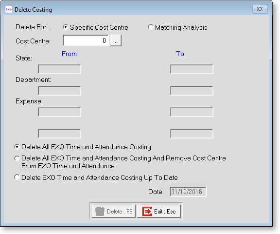Click the Delete : F6 button
This screenshot has height=234, width=280.
(x=114, y=212)
